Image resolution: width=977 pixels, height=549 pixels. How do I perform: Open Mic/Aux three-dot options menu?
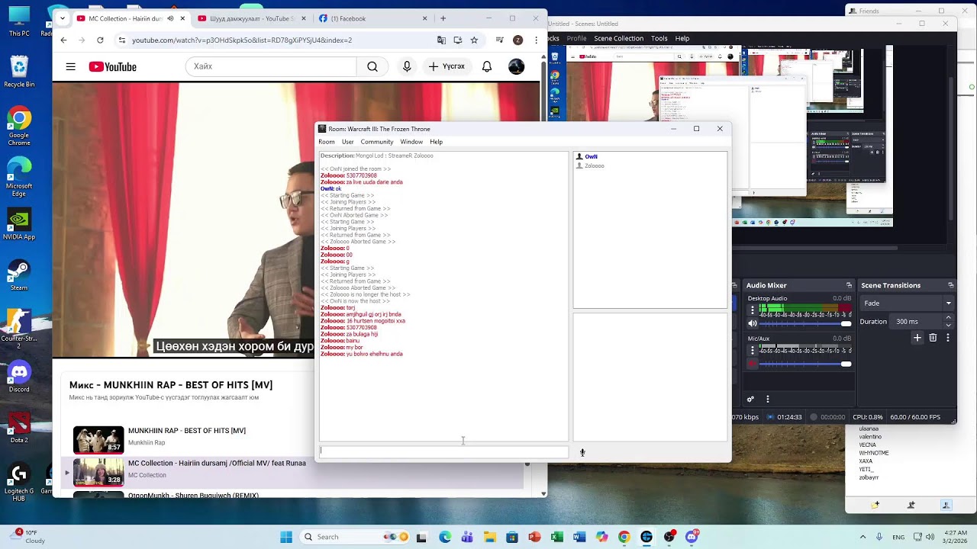[x=753, y=351]
